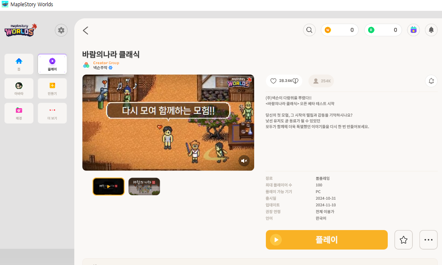Open creator 넥슨주막 profile

pos(100,68)
